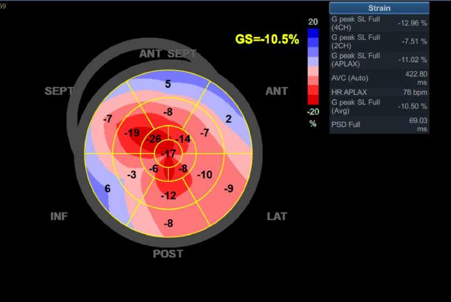
Task: Click the -12.96 % 4CH strain value
Action: [412, 23]
